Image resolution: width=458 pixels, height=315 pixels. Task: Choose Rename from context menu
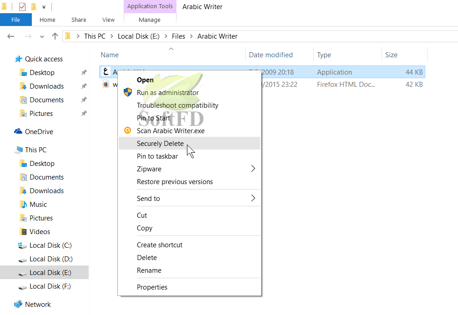[189, 270]
